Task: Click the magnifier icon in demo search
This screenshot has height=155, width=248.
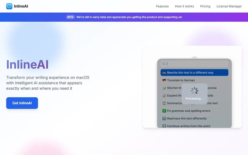Action: coord(164,64)
